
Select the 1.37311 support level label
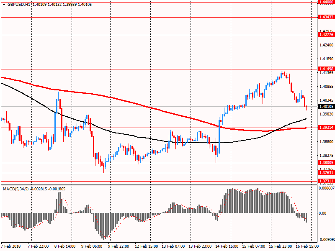(x=326, y=181)
